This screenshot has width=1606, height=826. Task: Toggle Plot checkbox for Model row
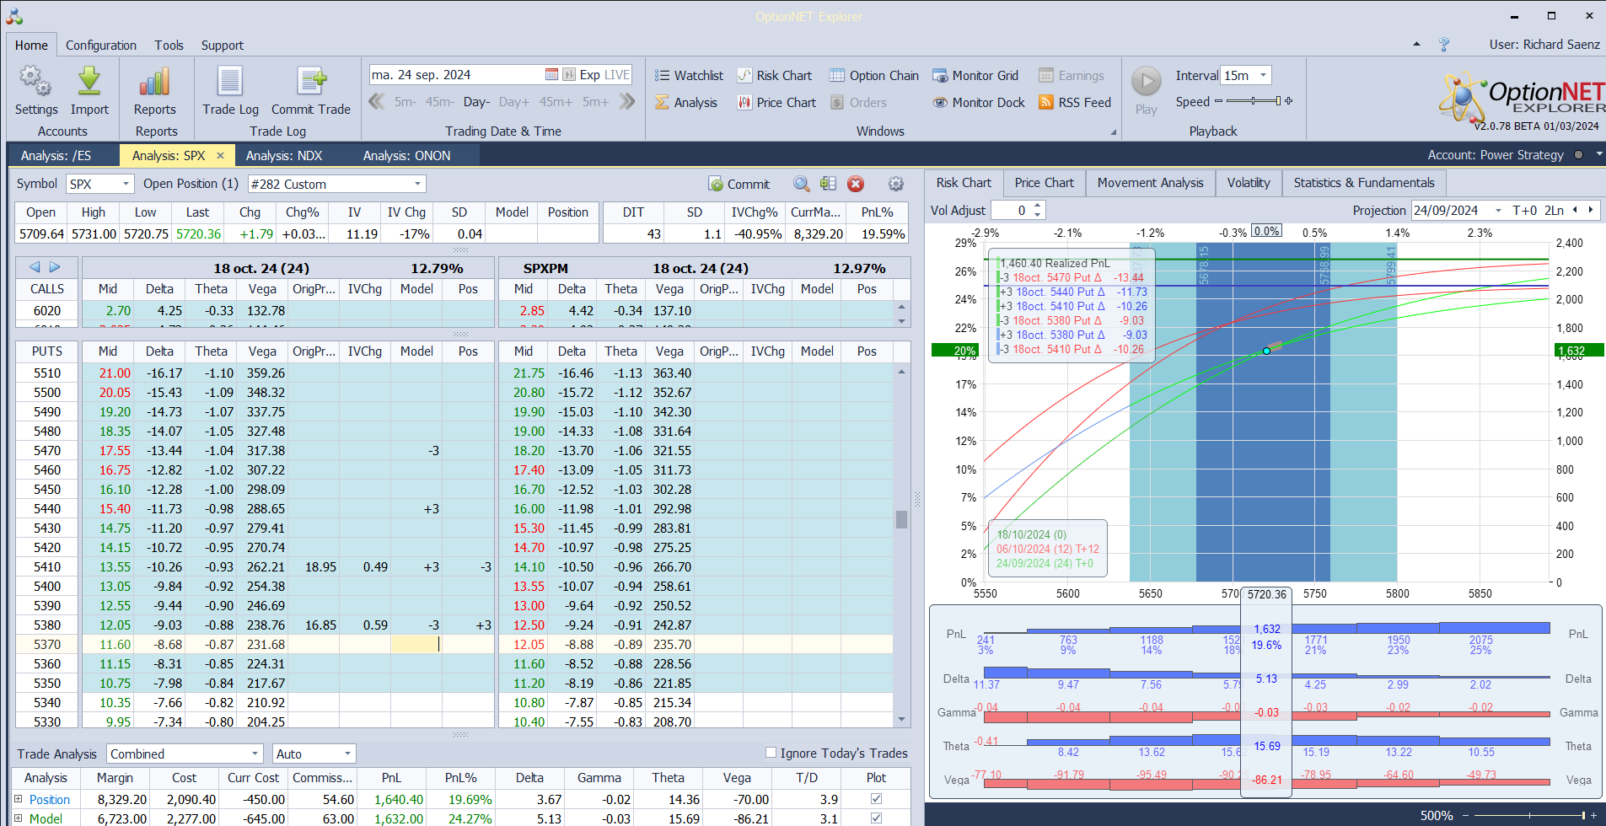tap(876, 818)
